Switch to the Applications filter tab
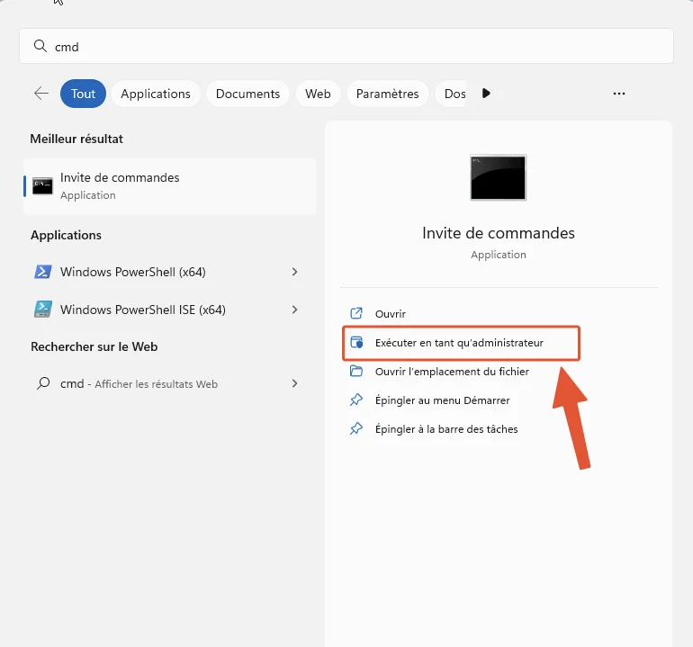Image resolution: width=693 pixels, height=647 pixels. [156, 94]
